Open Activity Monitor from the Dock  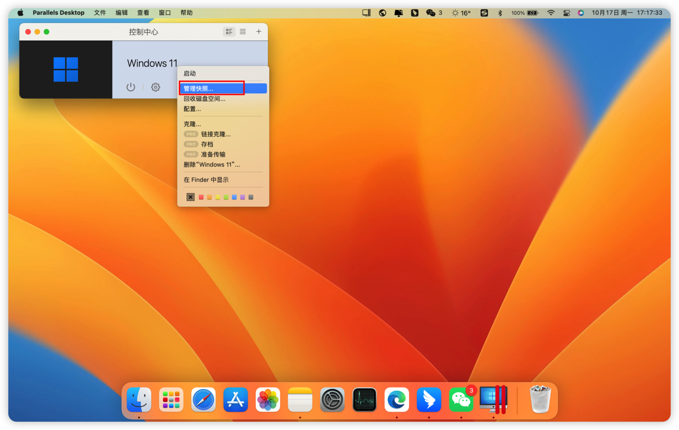click(x=364, y=400)
